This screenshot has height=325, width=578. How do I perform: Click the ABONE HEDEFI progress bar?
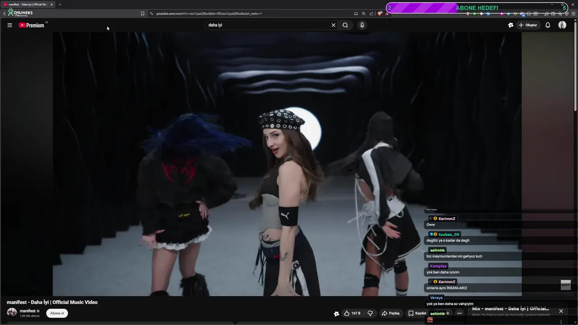[477, 8]
